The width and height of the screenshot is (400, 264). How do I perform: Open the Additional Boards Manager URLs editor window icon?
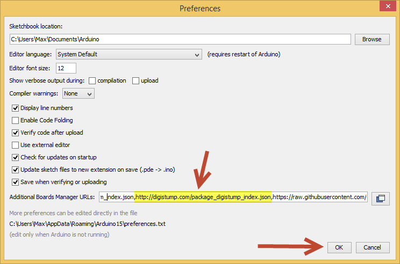click(381, 198)
